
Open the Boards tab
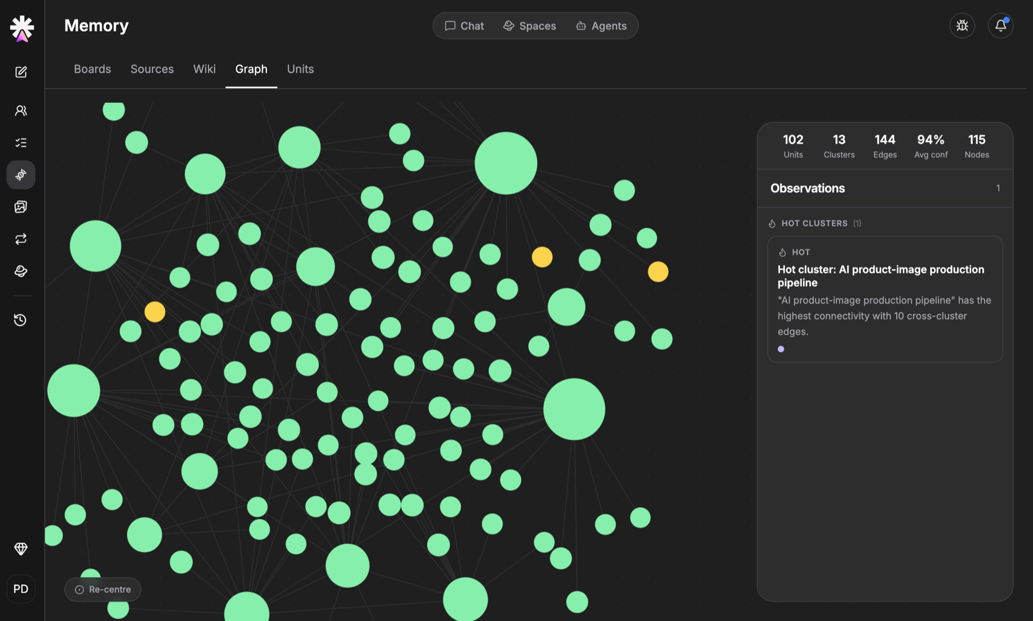(92, 69)
